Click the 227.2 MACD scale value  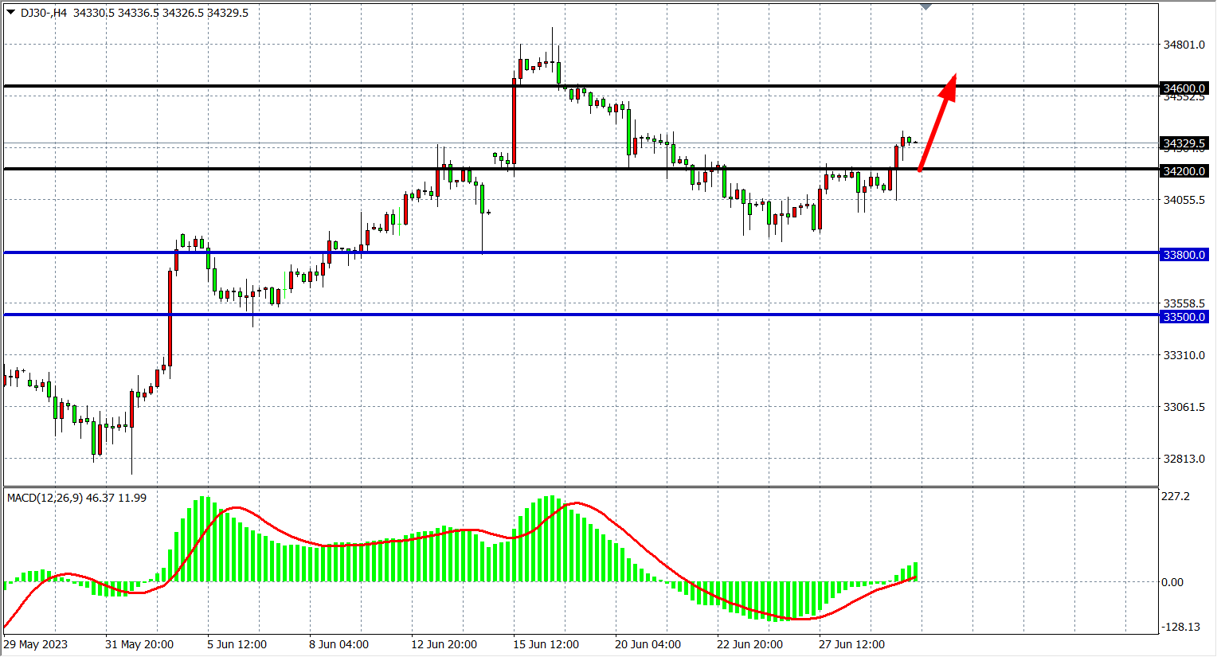[1176, 496]
